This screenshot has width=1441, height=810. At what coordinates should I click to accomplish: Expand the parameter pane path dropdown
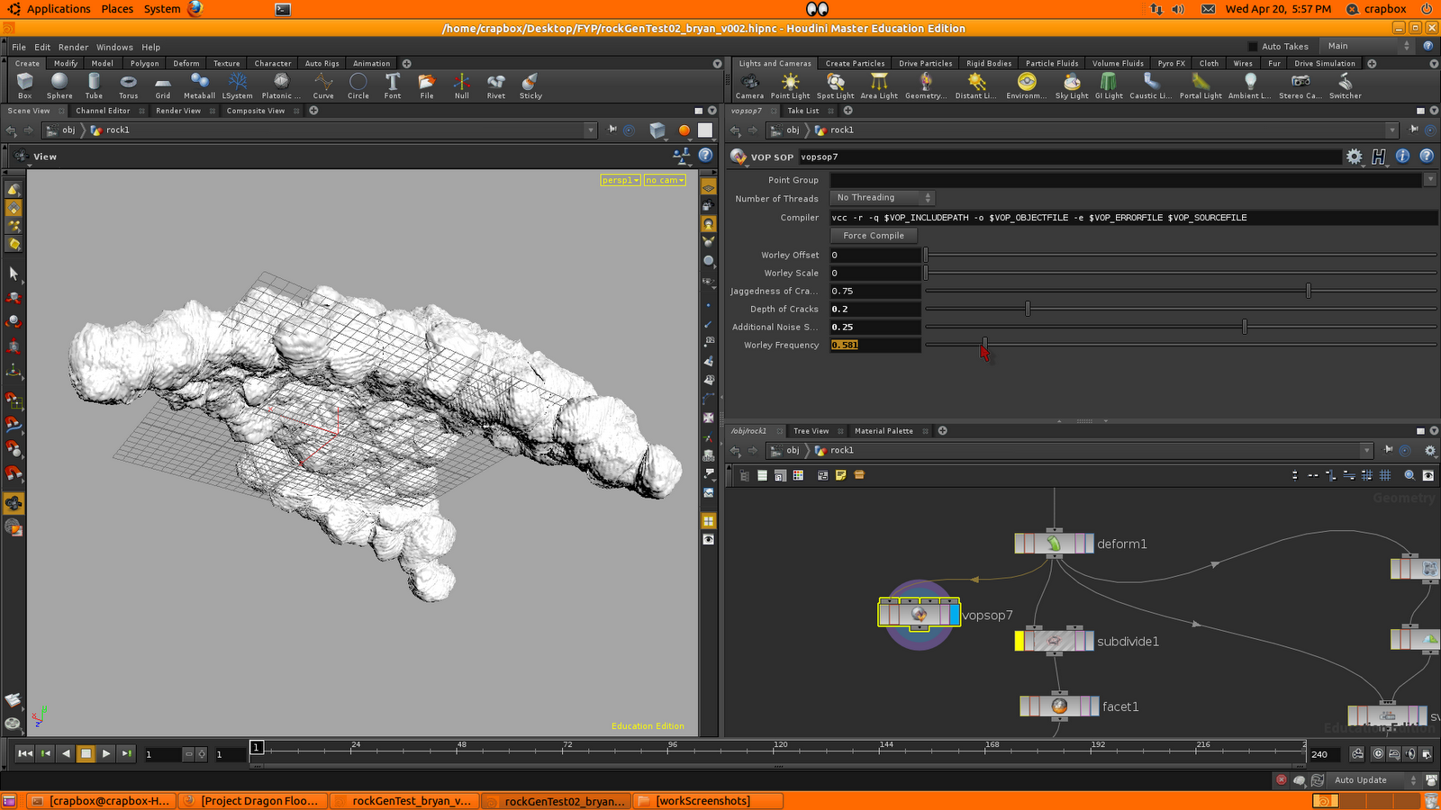pyautogui.click(x=1392, y=130)
